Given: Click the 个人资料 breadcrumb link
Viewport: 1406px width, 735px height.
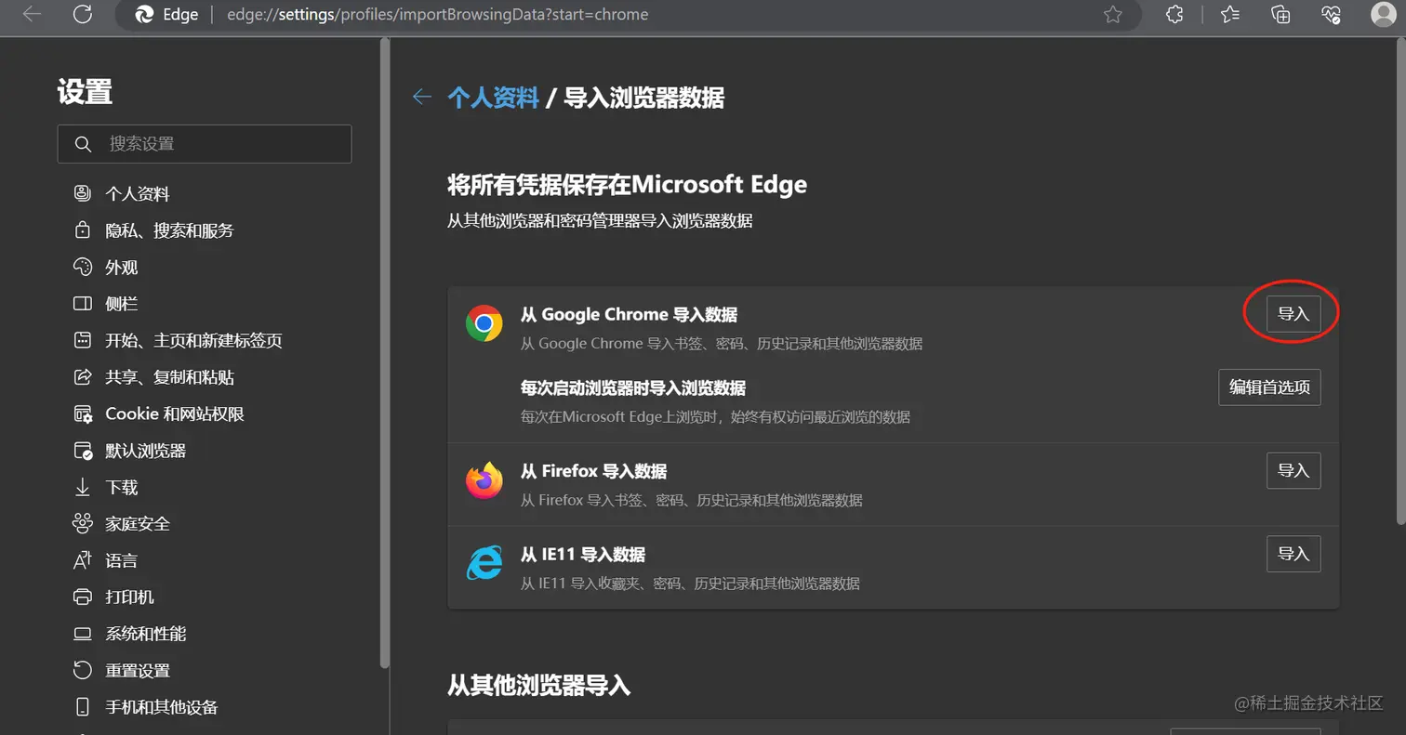Looking at the screenshot, I should pos(493,98).
